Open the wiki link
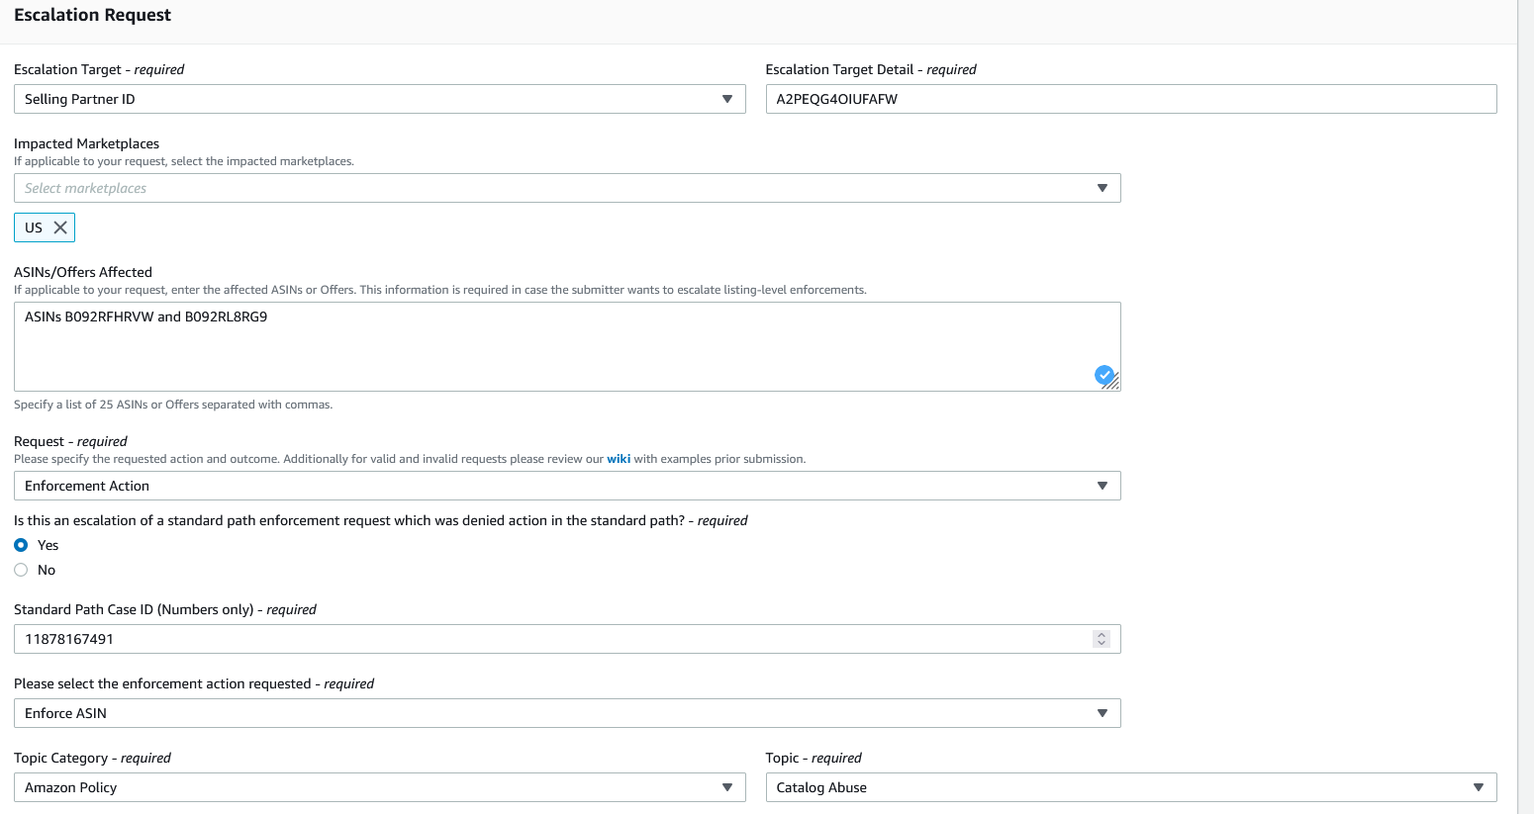 click(x=619, y=459)
